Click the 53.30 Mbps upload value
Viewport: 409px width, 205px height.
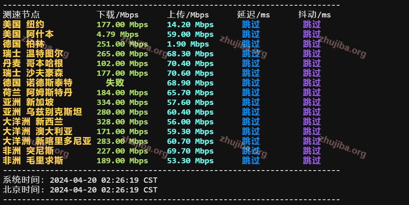coord(190,160)
